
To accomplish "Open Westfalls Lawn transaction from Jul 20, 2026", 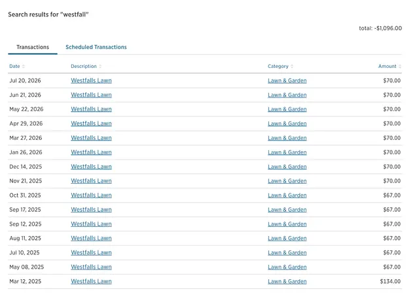I will tap(91, 80).
